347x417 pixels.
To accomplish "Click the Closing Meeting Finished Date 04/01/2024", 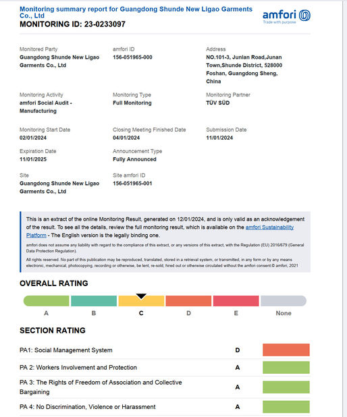I will 126,138.
